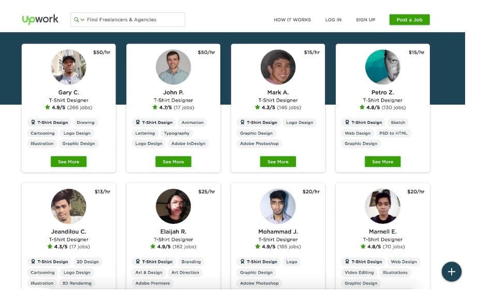Click Petro Z.'s T-Shirt Design badge icon
This screenshot has width=477, height=299.
click(347, 122)
